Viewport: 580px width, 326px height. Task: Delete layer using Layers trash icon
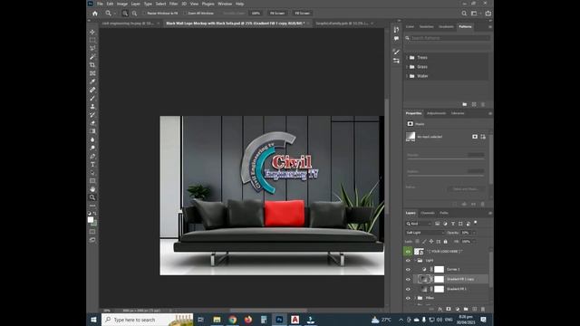(483, 309)
